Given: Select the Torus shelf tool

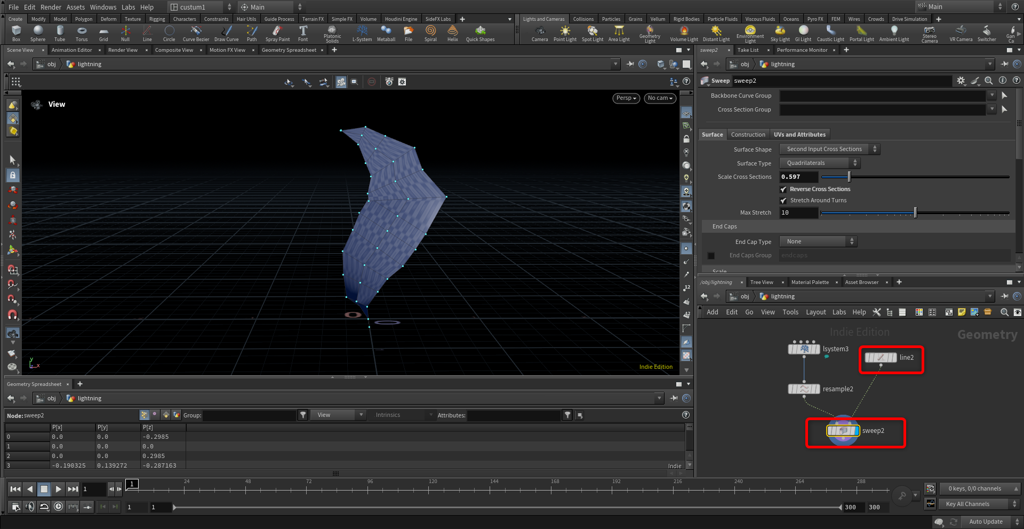Looking at the screenshot, I should pyautogui.click(x=82, y=33).
